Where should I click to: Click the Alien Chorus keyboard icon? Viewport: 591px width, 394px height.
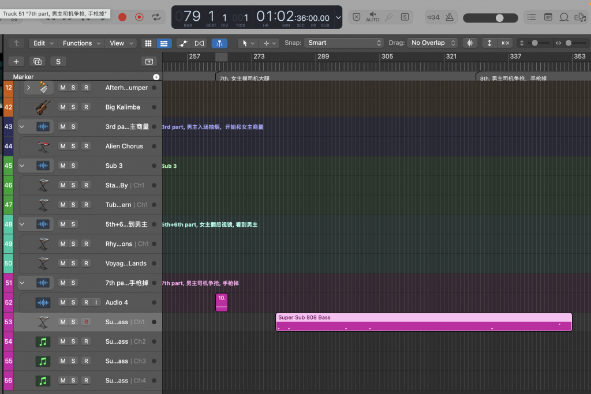point(43,146)
